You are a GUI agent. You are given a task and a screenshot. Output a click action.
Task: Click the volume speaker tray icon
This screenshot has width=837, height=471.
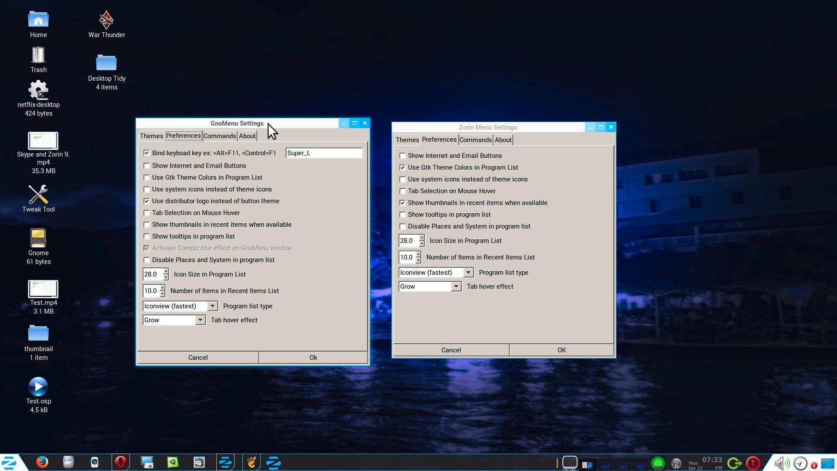pos(781,463)
